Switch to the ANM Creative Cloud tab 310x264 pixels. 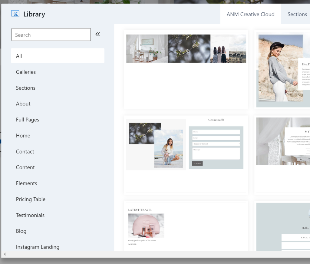point(250,14)
